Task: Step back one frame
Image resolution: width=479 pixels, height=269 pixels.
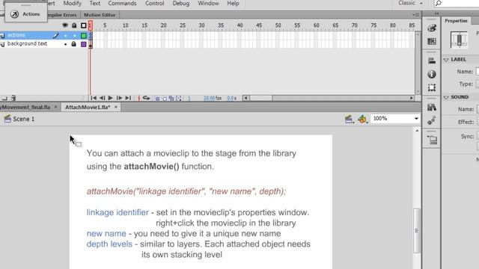Action: point(102,98)
